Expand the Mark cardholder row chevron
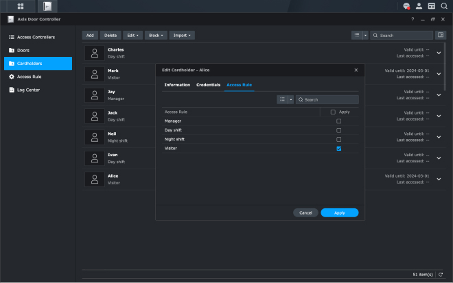This screenshot has width=453, height=283. click(439, 73)
